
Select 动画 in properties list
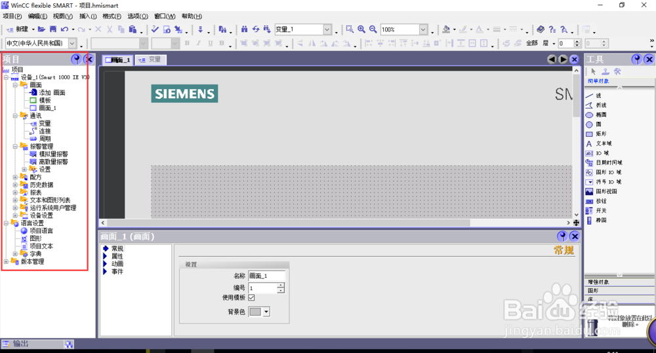(117, 263)
